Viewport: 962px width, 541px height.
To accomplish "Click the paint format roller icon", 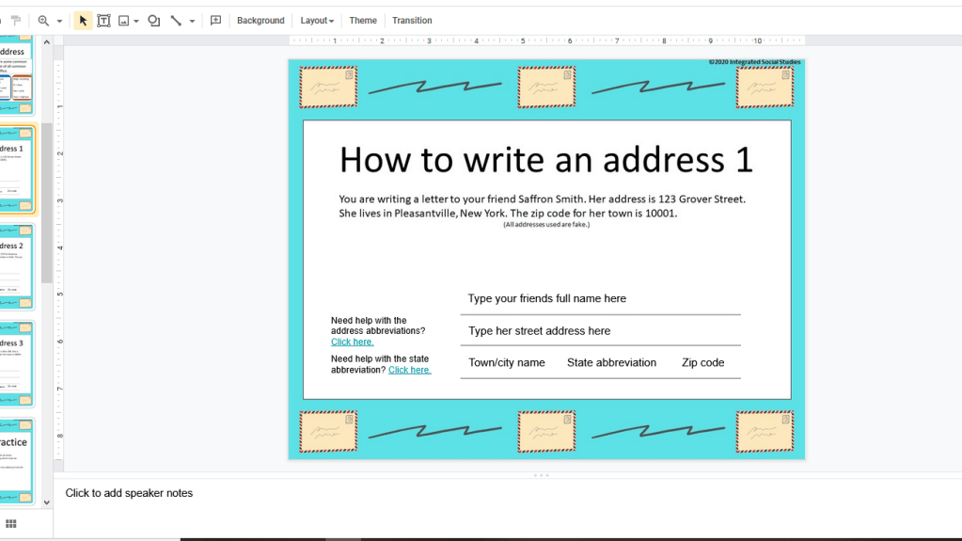I will tap(16, 21).
